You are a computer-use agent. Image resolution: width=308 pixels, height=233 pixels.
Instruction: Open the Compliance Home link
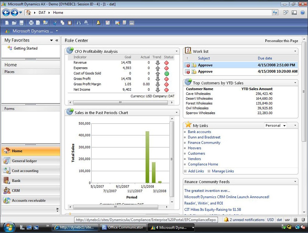click(x=203, y=164)
